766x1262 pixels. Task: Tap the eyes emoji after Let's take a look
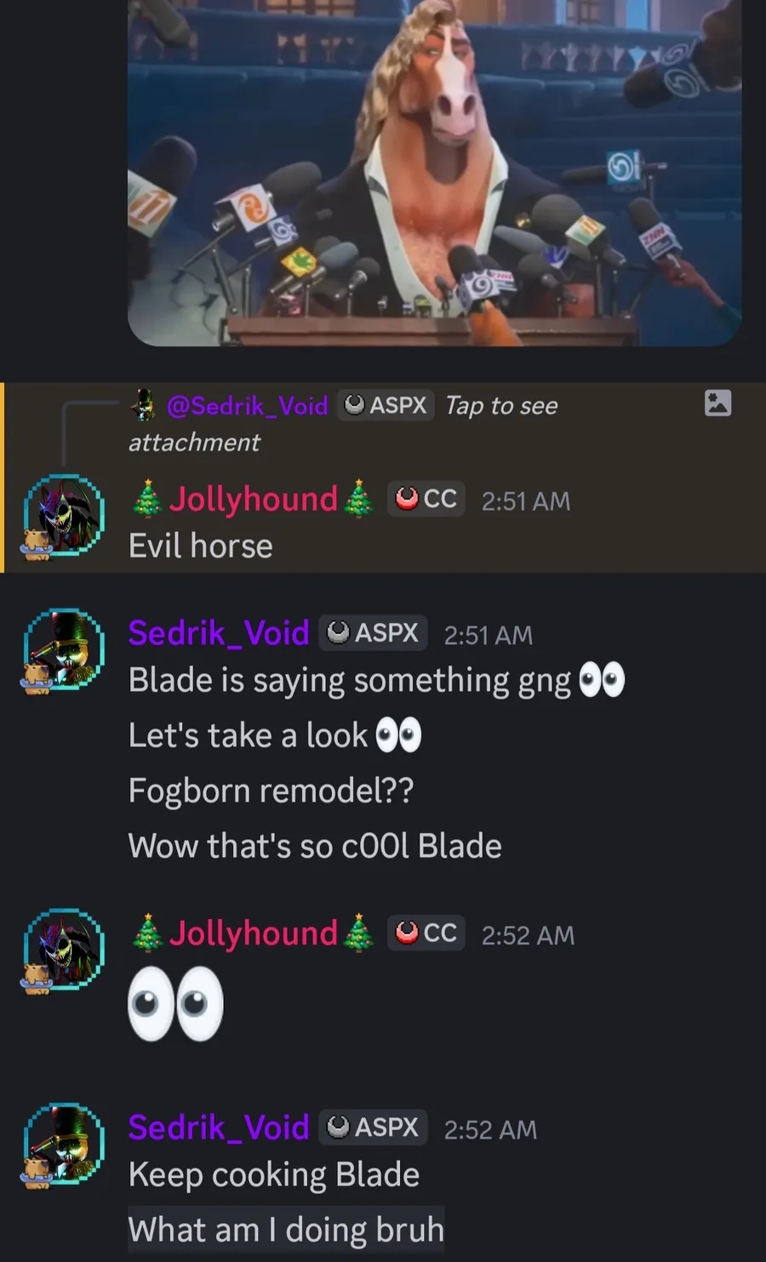tap(398, 736)
